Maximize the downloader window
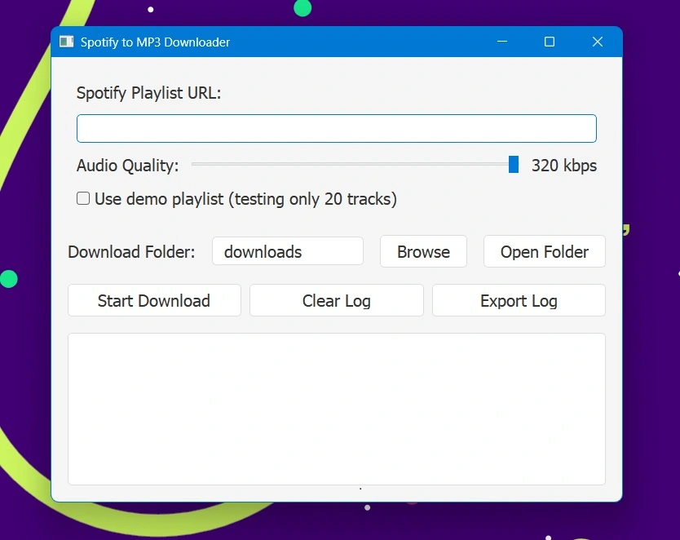Viewport: 680px width, 540px height. [549, 42]
